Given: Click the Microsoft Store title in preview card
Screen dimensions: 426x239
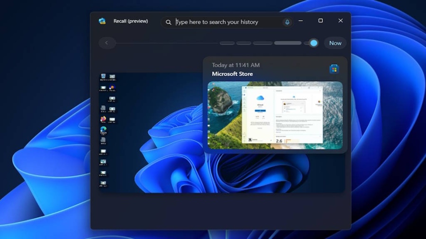Looking at the screenshot, I should coord(232,74).
